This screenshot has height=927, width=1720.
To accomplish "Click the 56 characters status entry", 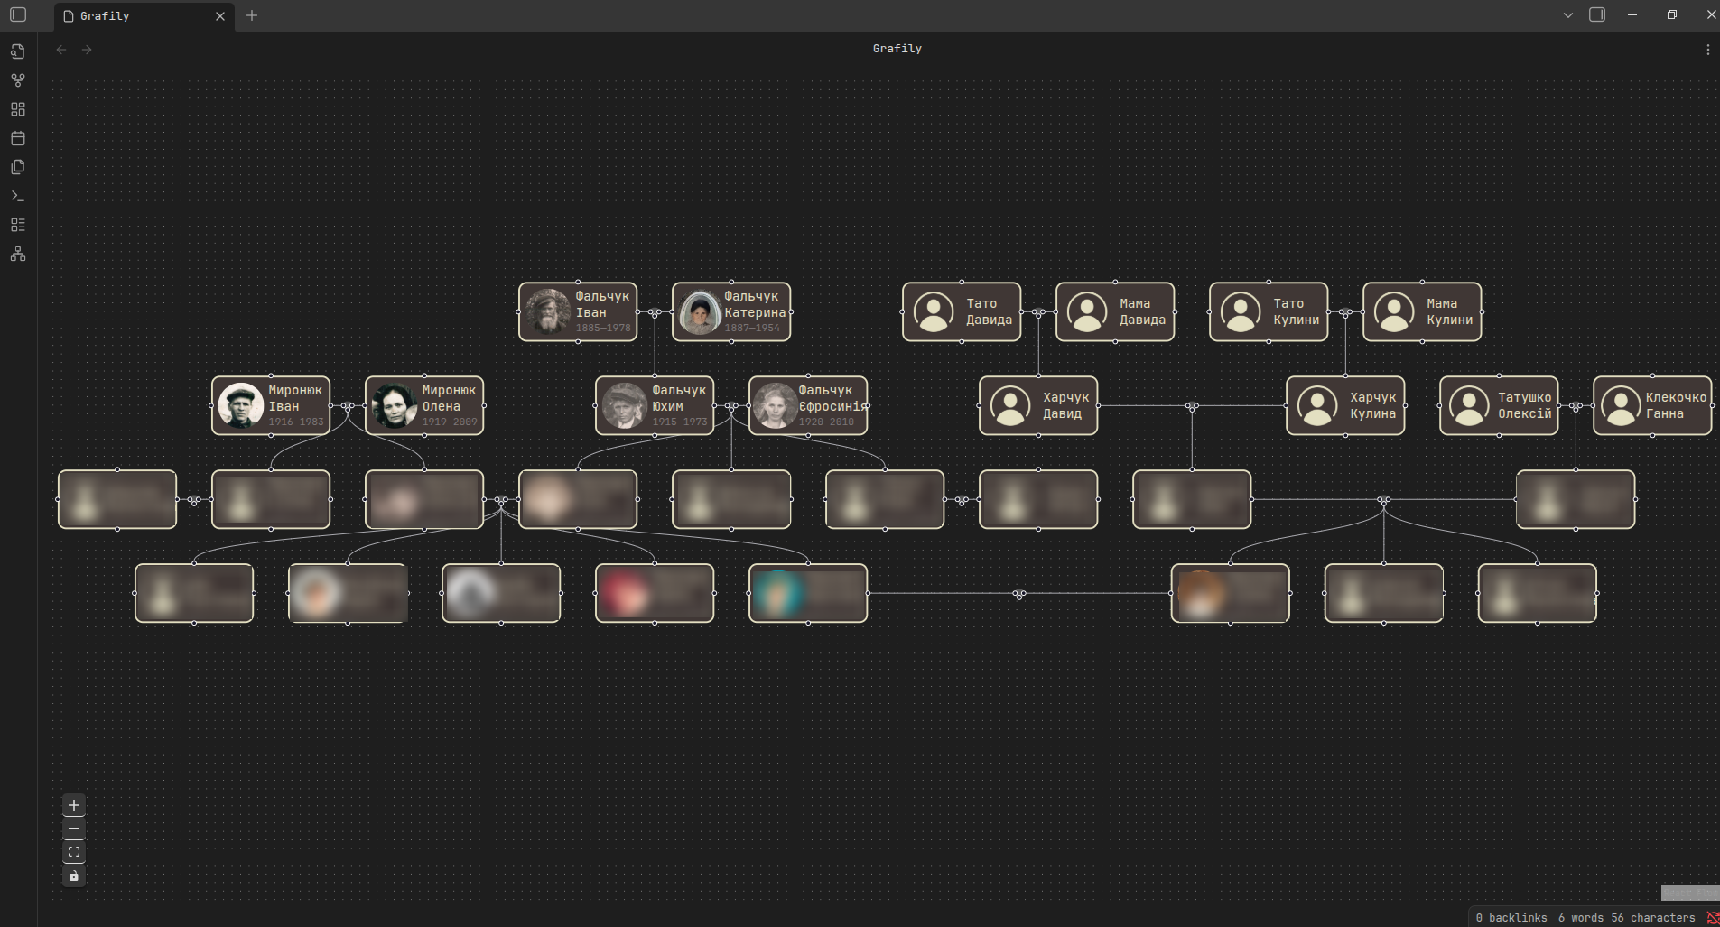I will click(1653, 918).
